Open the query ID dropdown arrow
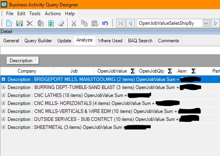 (206, 23)
